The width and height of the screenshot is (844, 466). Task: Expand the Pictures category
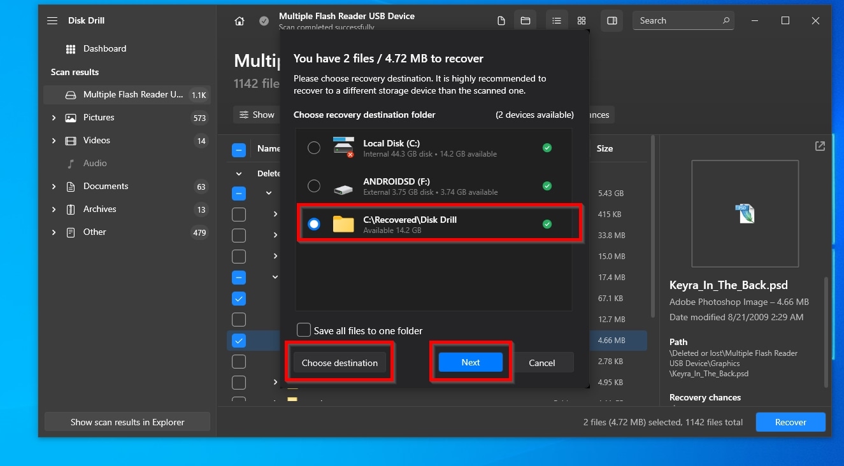tap(54, 118)
